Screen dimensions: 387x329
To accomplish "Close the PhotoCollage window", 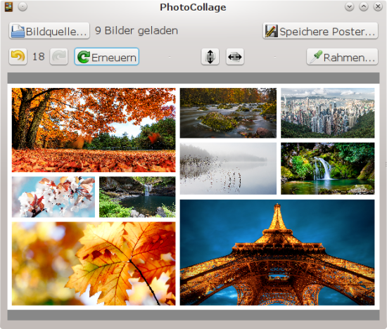I will pos(378,6).
